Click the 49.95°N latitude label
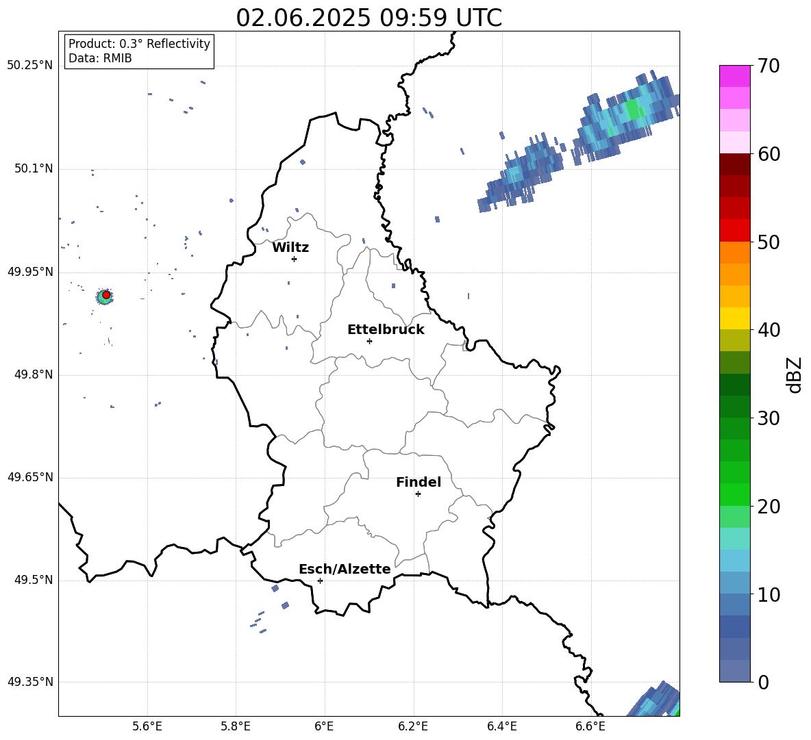The width and height of the screenshot is (811, 740). click(29, 272)
